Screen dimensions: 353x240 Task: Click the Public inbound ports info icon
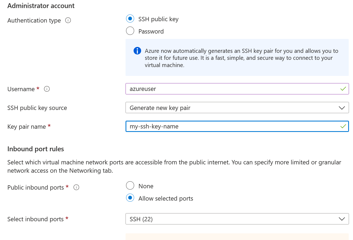[x=76, y=187]
